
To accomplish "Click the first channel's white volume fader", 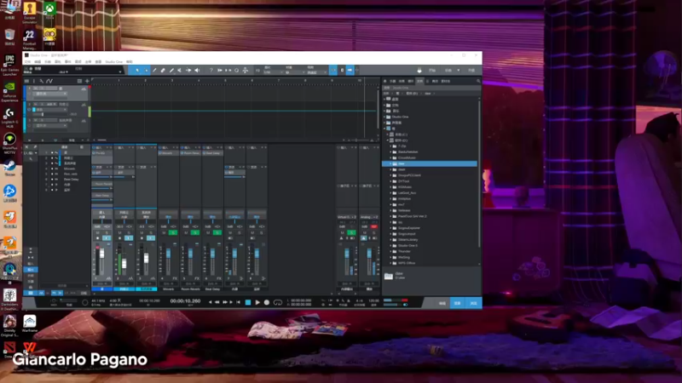I will point(102,253).
